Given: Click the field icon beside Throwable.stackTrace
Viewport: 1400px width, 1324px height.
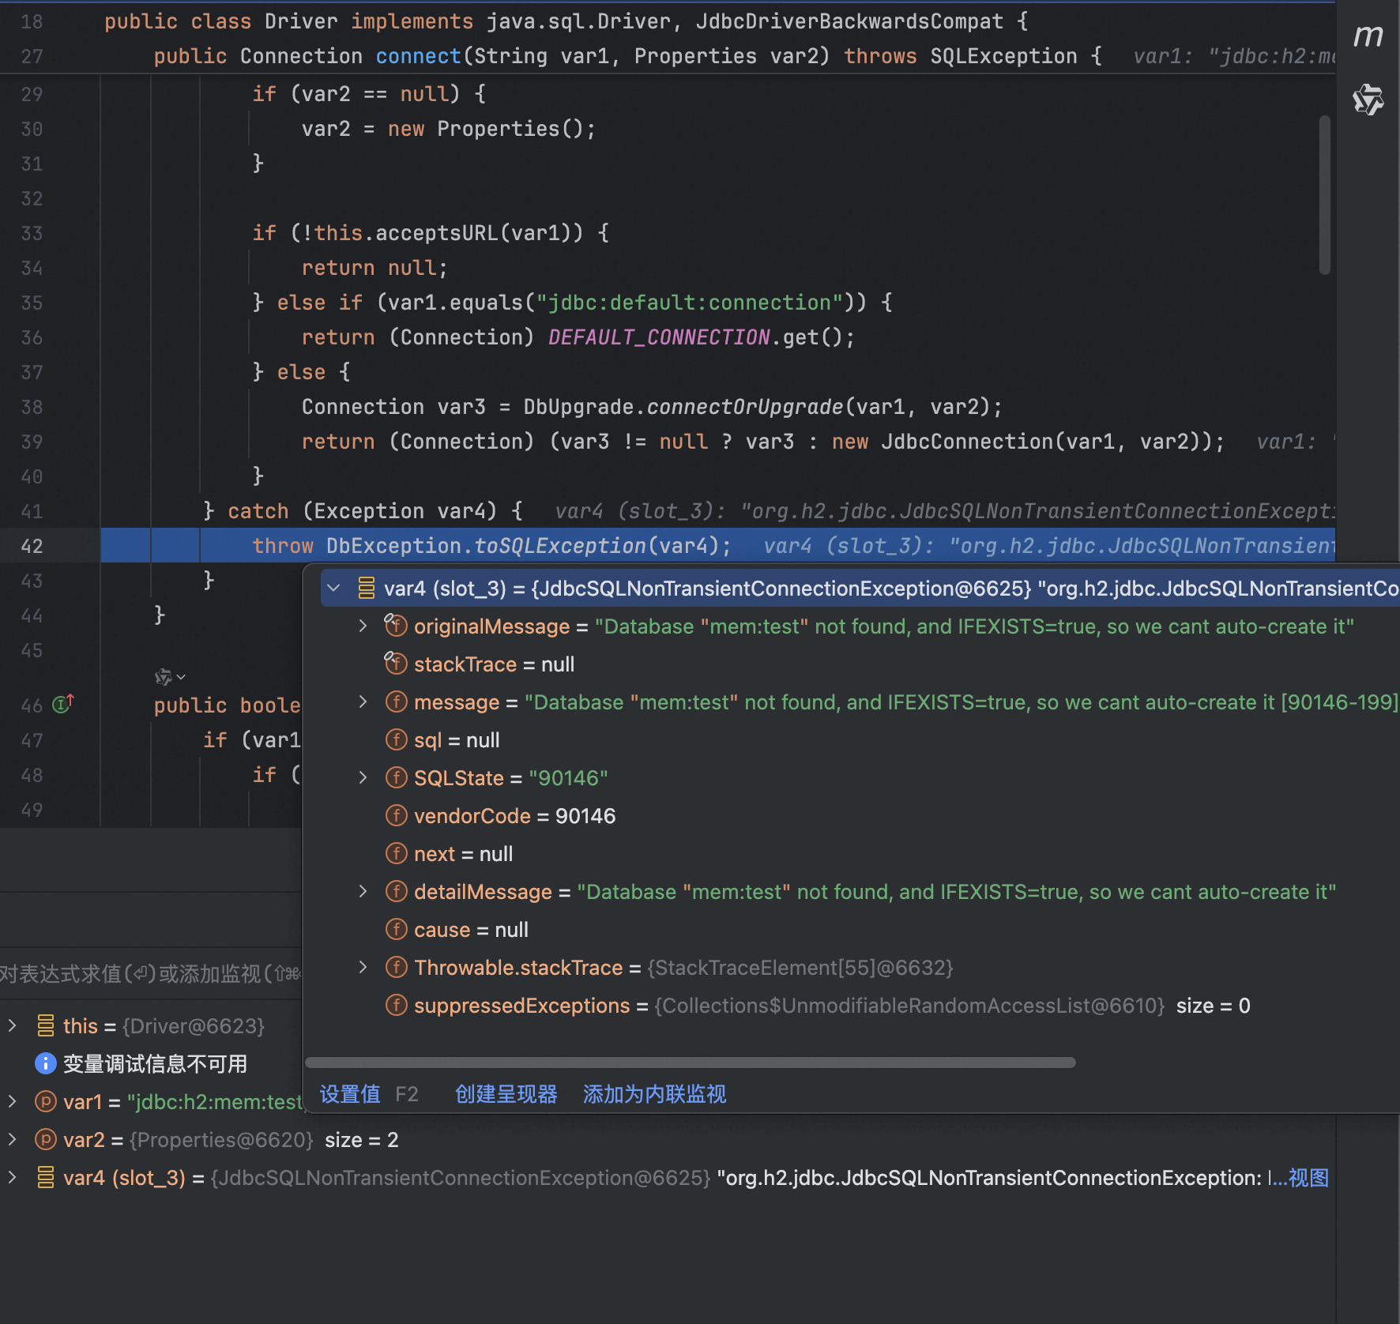Looking at the screenshot, I should pyautogui.click(x=396, y=967).
